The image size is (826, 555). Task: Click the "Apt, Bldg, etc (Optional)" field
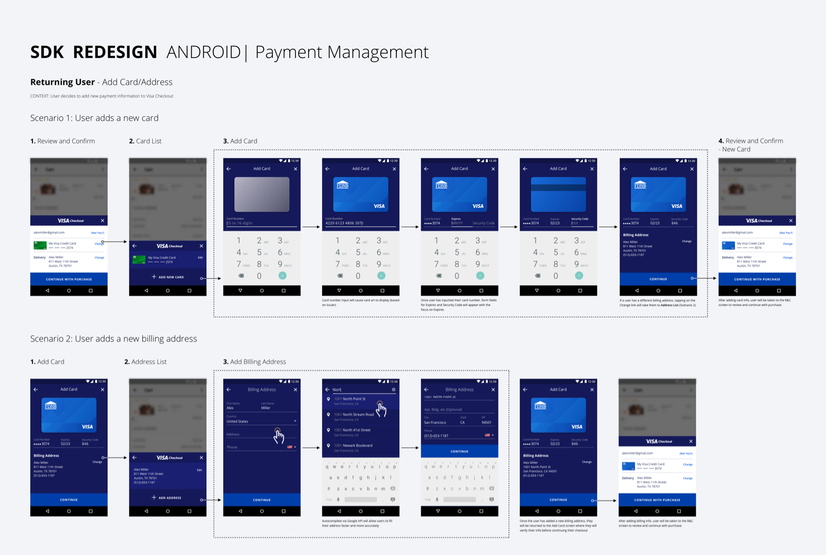pyautogui.click(x=458, y=409)
